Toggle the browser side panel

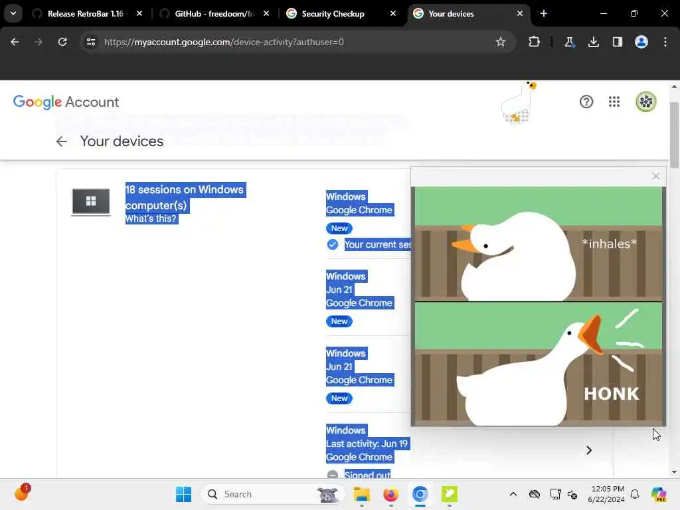tap(617, 42)
